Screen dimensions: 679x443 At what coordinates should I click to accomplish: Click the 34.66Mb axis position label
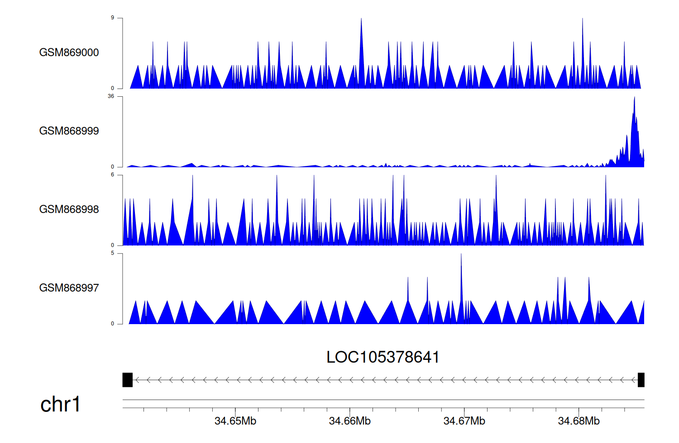(350, 421)
